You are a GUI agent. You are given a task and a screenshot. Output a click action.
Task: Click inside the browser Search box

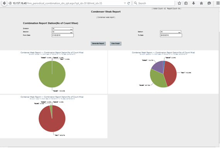[x=154, y=3]
